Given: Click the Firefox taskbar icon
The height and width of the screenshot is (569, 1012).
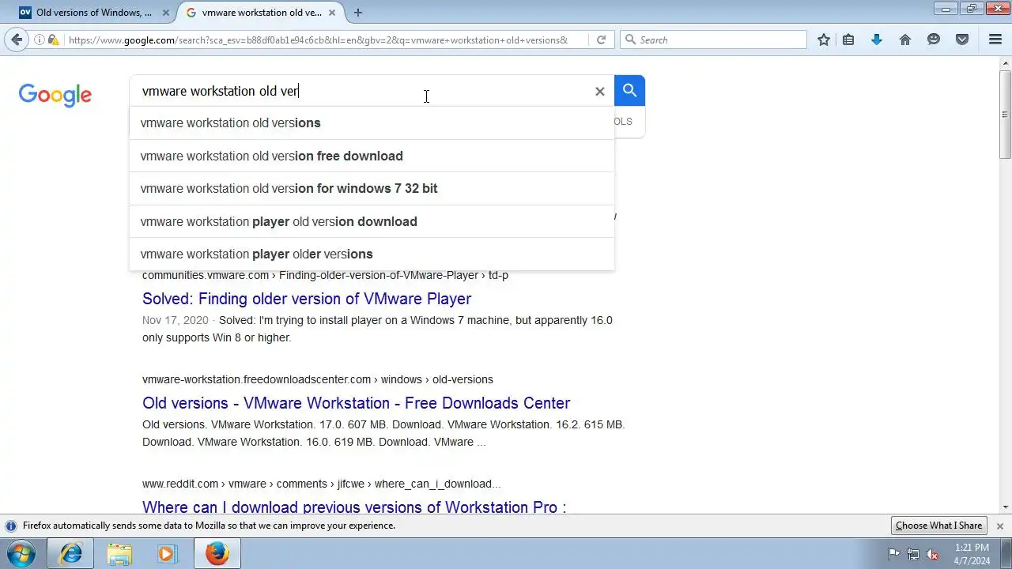Looking at the screenshot, I should (217, 554).
